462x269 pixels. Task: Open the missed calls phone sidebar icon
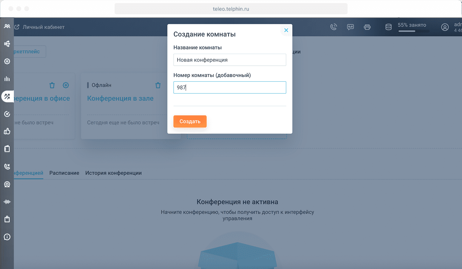point(7,167)
